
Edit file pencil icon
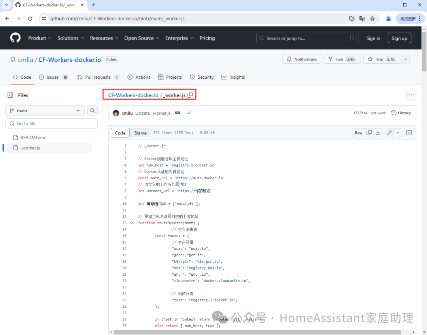[x=389, y=132]
